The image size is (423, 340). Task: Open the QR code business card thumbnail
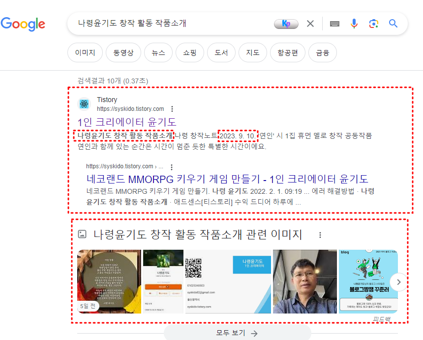click(x=228, y=281)
